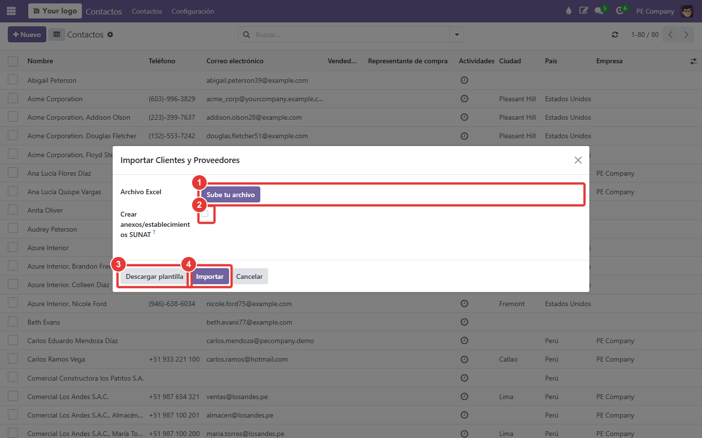
Task: Sort by the País column header
Action: tap(551, 61)
